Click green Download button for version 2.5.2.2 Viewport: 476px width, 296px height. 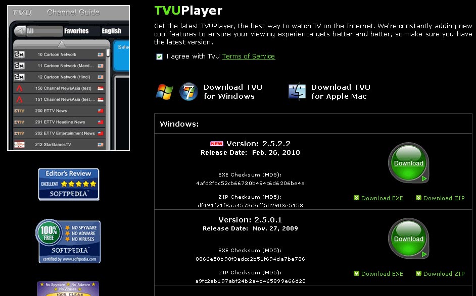tap(409, 163)
